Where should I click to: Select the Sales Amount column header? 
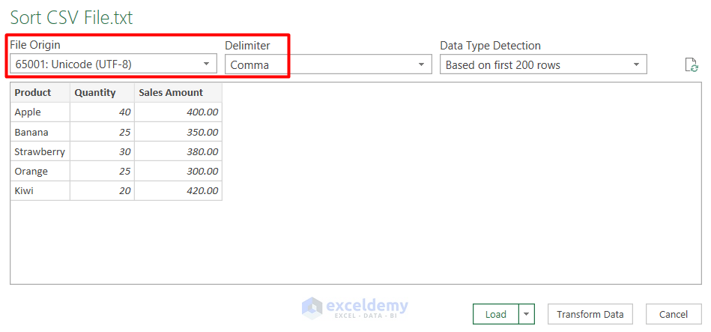178,93
